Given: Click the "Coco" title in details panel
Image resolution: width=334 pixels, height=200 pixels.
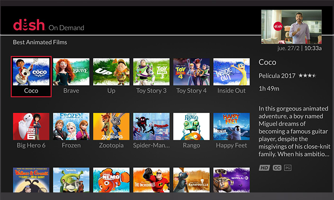Looking at the screenshot, I should click(267, 62).
